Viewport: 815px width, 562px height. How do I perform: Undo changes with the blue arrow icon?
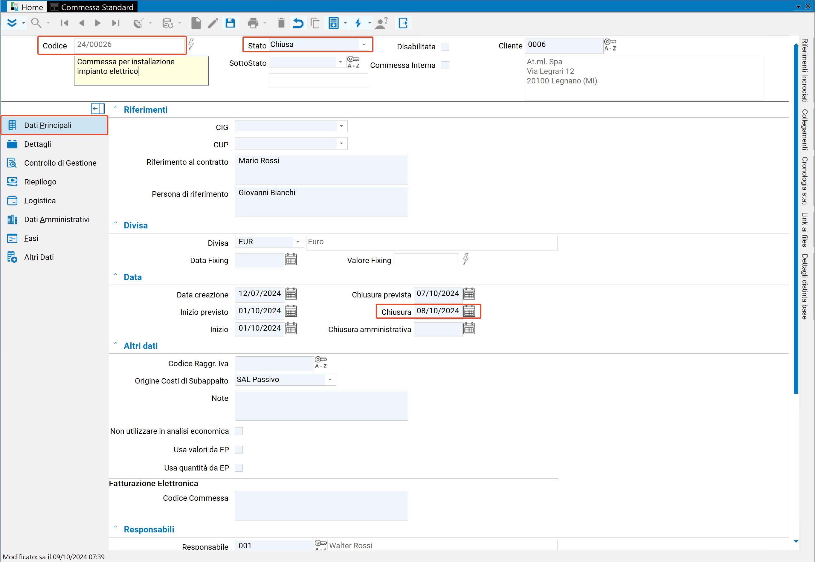(x=298, y=23)
